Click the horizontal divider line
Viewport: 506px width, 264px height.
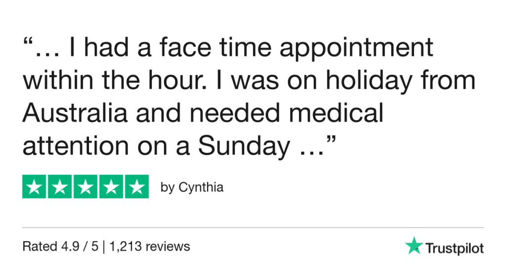tap(253, 227)
